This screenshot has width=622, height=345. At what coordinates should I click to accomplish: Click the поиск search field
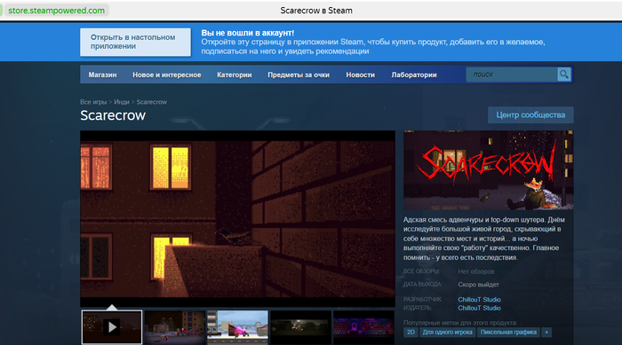[512, 74]
